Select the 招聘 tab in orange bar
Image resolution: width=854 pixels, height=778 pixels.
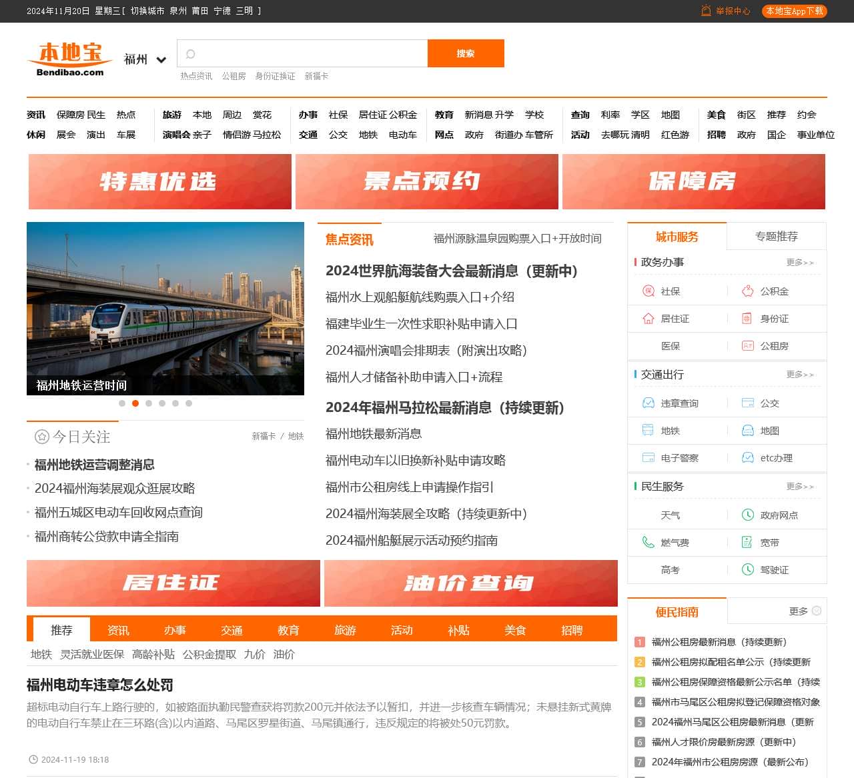point(572,630)
